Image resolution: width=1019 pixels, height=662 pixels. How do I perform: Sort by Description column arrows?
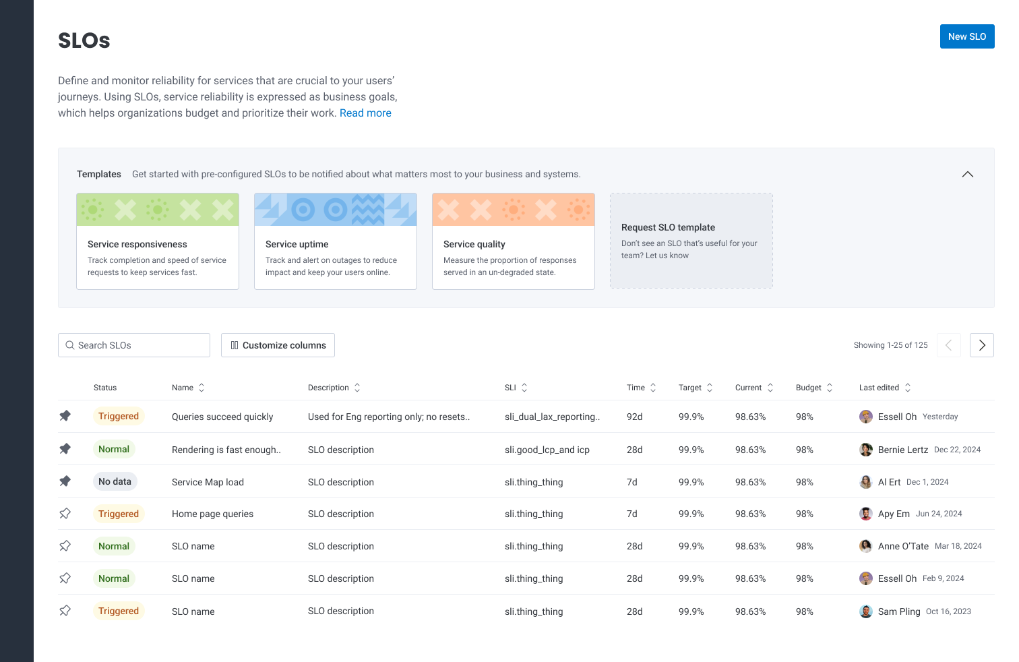(357, 388)
